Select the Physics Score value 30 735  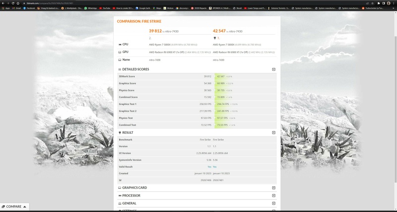[221, 90]
